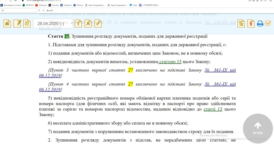Click text '1) подання документів або відомостей'
The width and height of the screenshot is (274, 144).
tap(87, 53)
